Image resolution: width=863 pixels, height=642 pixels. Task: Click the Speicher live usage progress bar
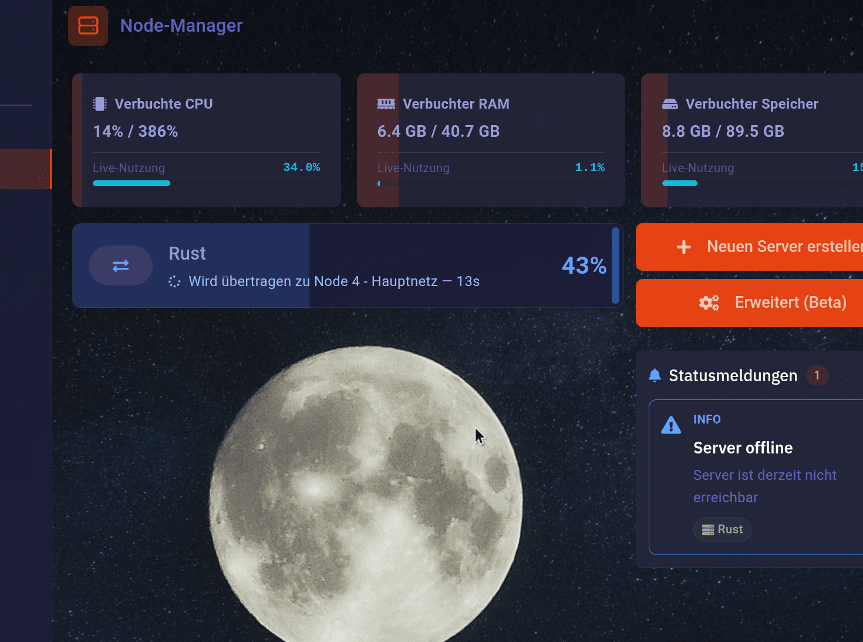(x=763, y=183)
